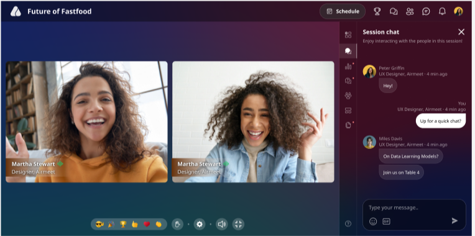Open the settings gear in bottom toolbar
The height and width of the screenshot is (236, 475).
point(200,224)
